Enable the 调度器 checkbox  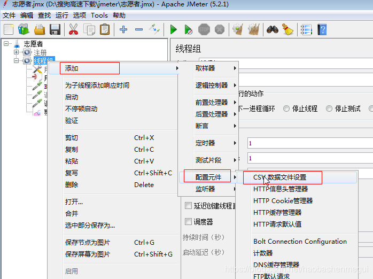tap(188, 222)
